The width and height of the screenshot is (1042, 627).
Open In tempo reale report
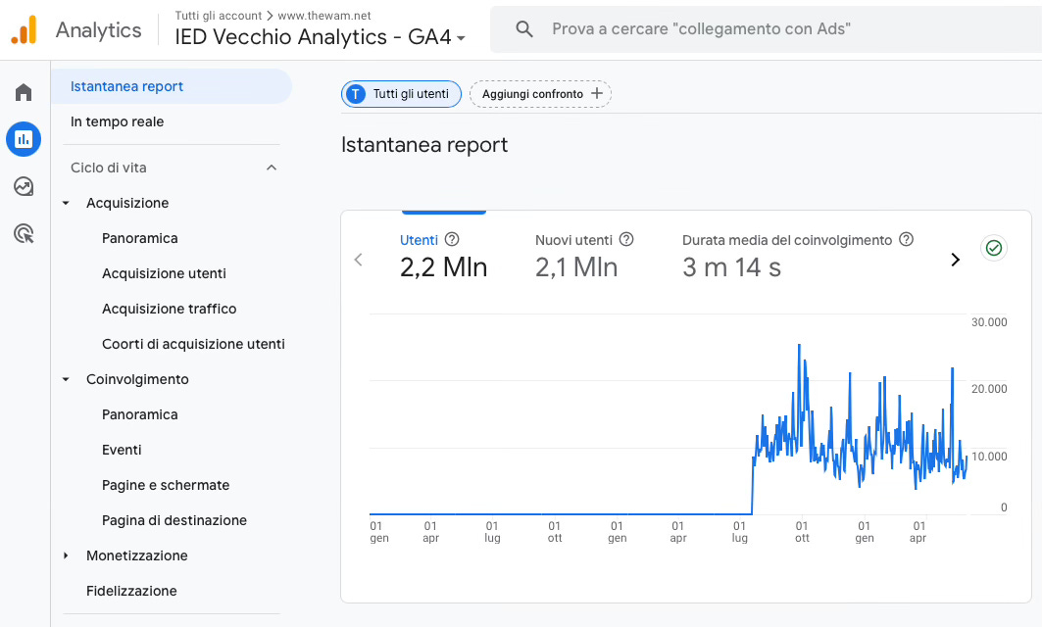click(117, 121)
